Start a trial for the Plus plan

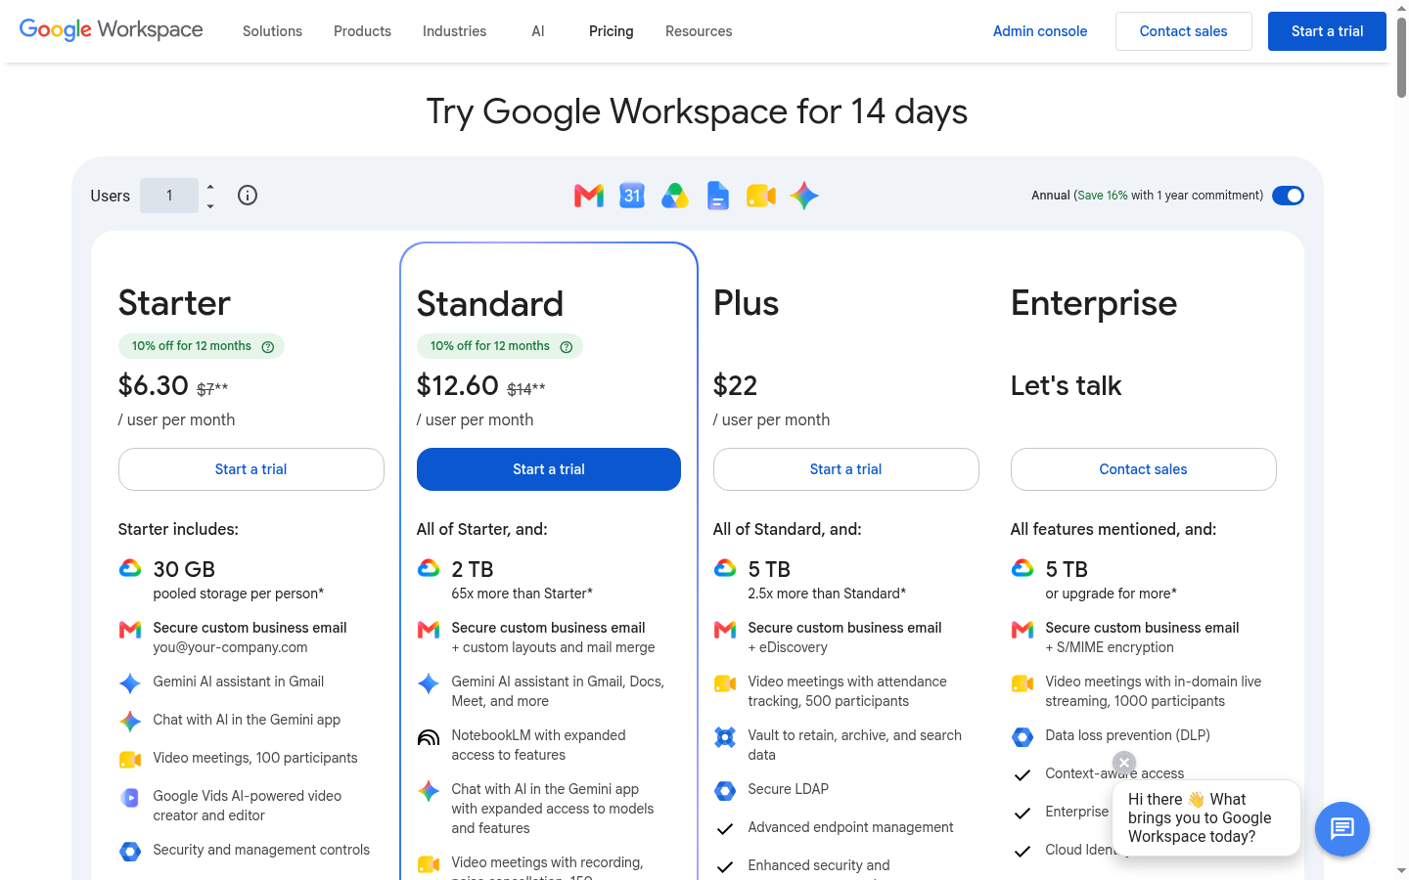(846, 469)
